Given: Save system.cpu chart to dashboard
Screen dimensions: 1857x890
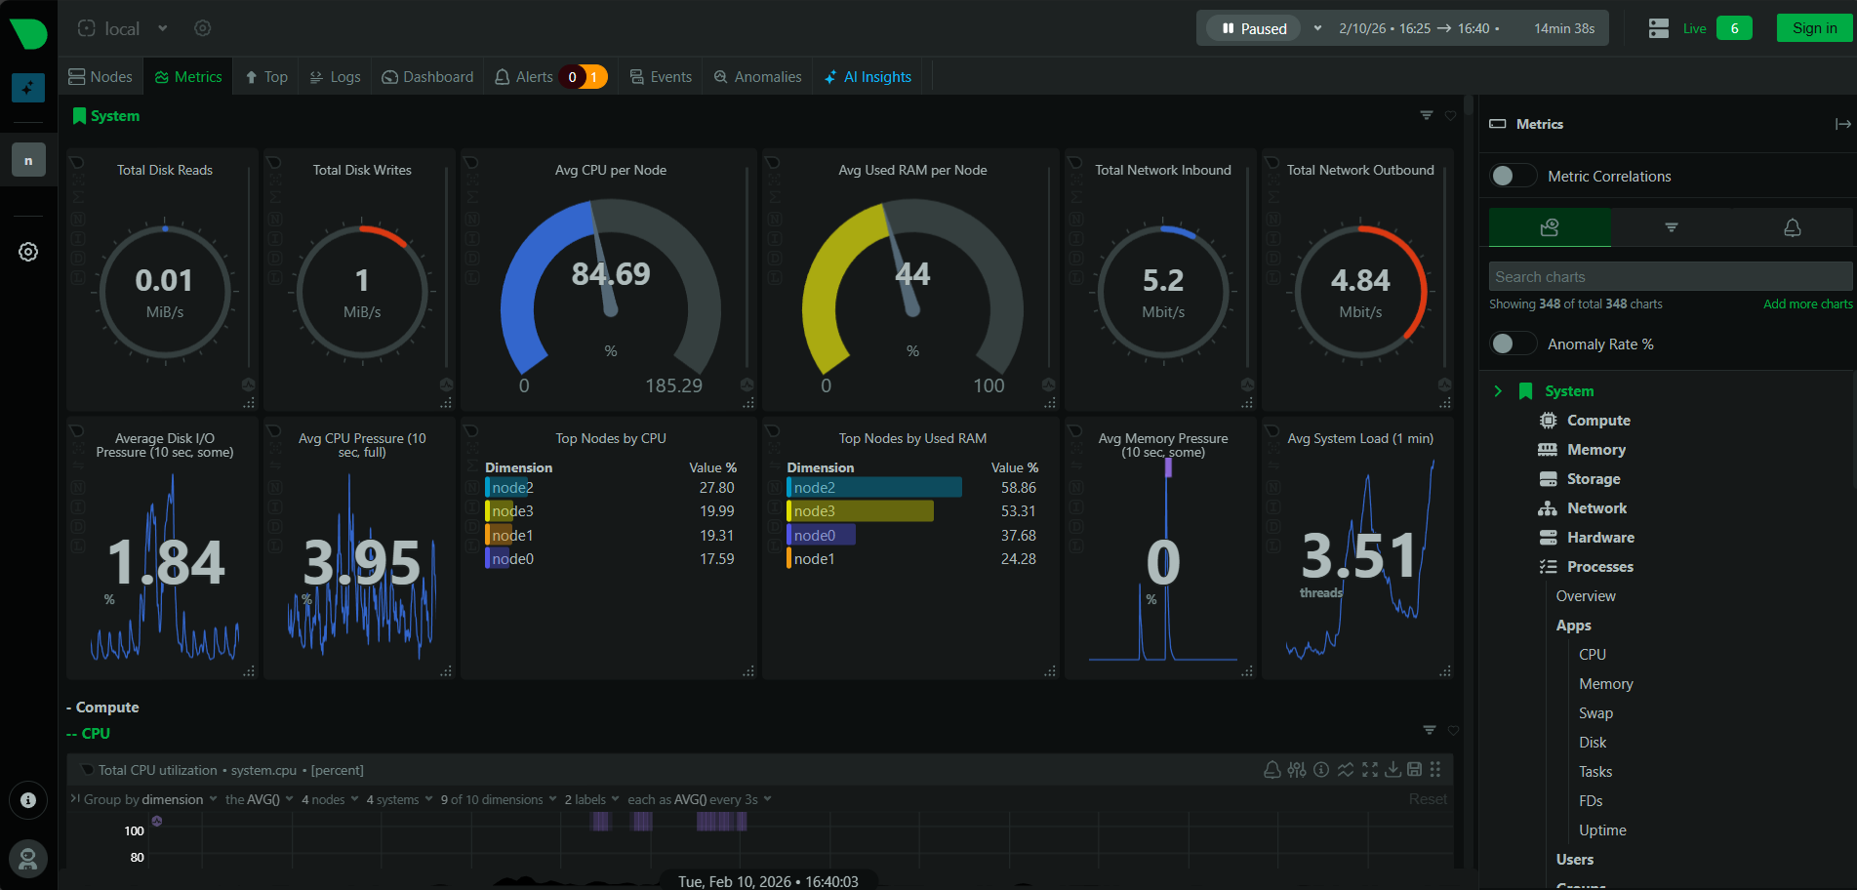Looking at the screenshot, I should click(x=1414, y=770).
